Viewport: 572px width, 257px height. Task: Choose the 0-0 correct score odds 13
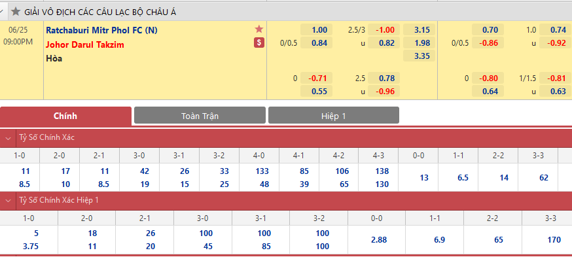click(x=418, y=178)
